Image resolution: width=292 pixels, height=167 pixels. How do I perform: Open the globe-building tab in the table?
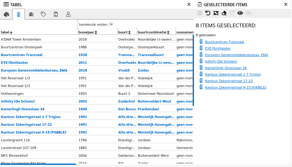[6, 14]
